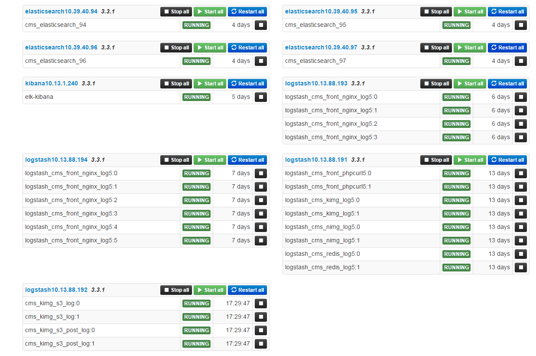Start all on elasticsearch10.39.40.94
Screen dimensions: 536x356
tap(210, 12)
